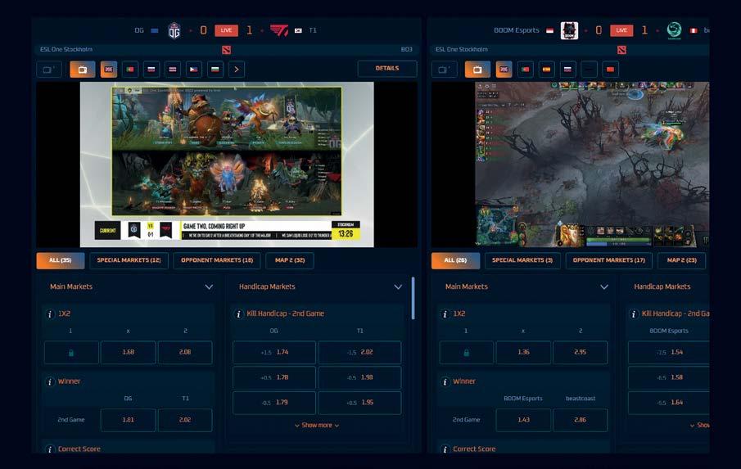Choose Russian flag stream in BOOM match
Screen dimensions: 741x469
[x=567, y=70]
